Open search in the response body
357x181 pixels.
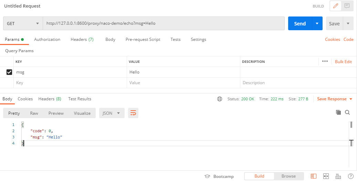347,112
